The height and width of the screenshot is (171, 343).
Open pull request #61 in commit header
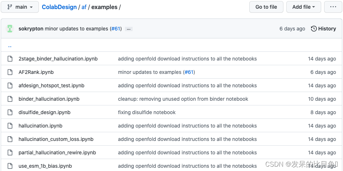pos(116,29)
